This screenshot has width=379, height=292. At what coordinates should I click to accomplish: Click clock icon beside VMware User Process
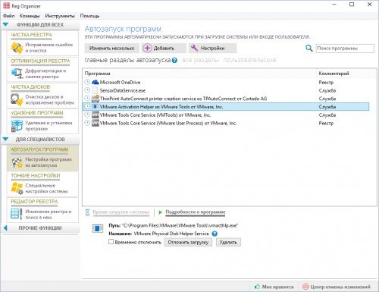point(87,123)
